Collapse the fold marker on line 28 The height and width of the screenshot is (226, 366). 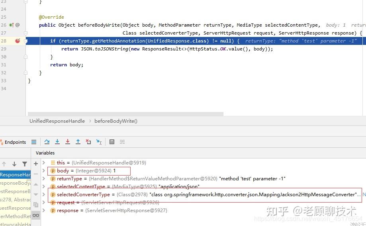click(x=25, y=41)
